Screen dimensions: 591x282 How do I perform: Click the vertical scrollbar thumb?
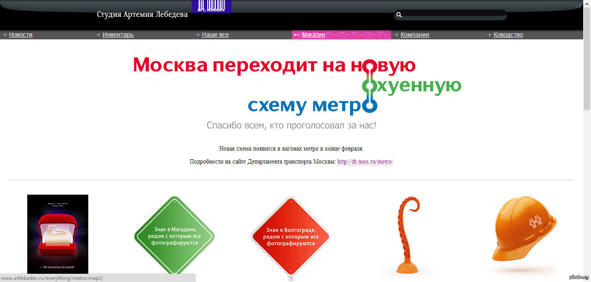coord(587,58)
